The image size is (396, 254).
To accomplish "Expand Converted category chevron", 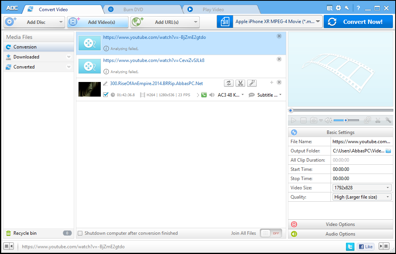I will click(x=69, y=67).
